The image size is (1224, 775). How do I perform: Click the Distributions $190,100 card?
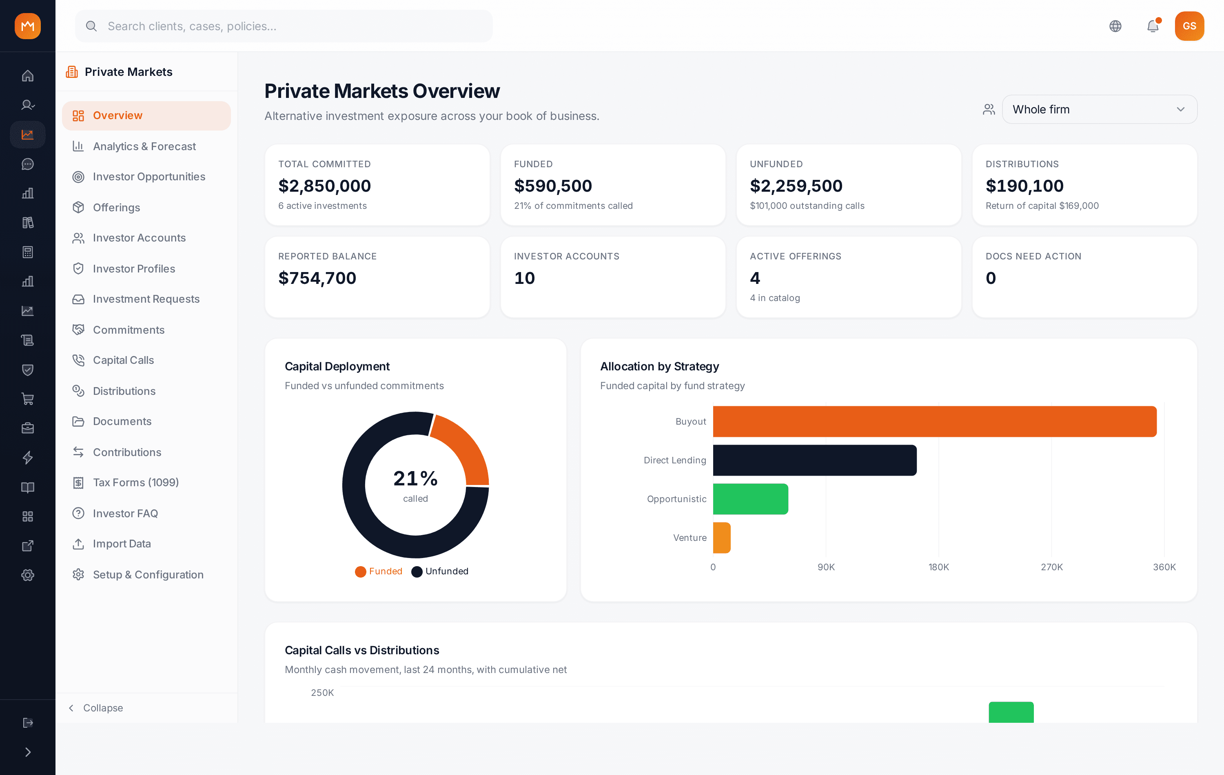click(1085, 185)
